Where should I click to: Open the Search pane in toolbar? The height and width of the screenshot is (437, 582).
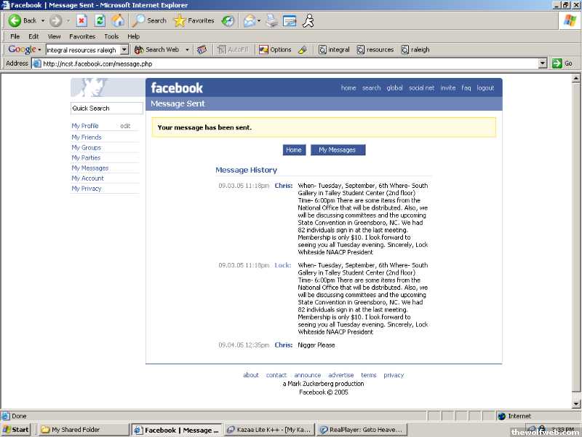click(x=149, y=20)
